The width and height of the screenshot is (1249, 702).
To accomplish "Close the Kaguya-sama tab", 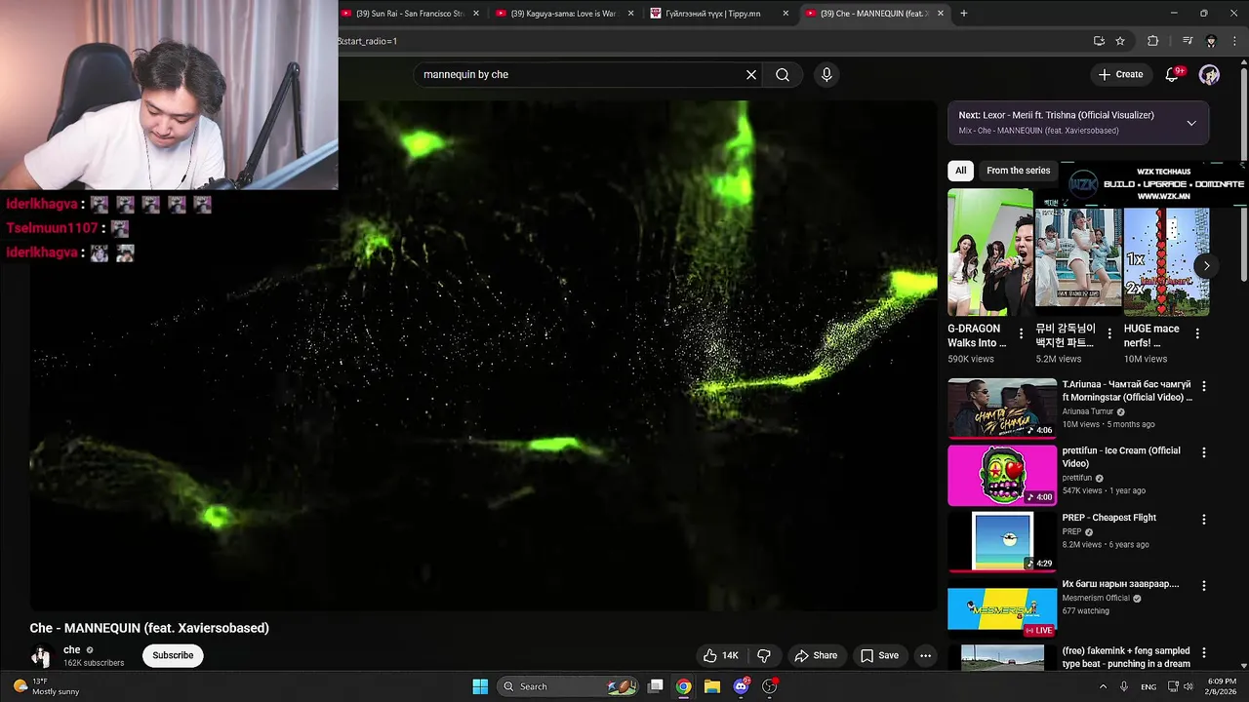I will [631, 14].
